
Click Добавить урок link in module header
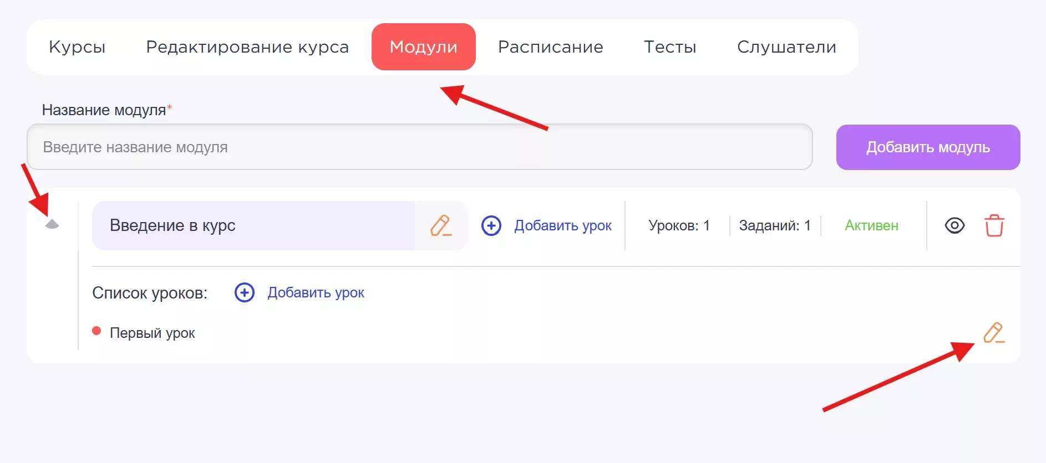[x=562, y=225]
